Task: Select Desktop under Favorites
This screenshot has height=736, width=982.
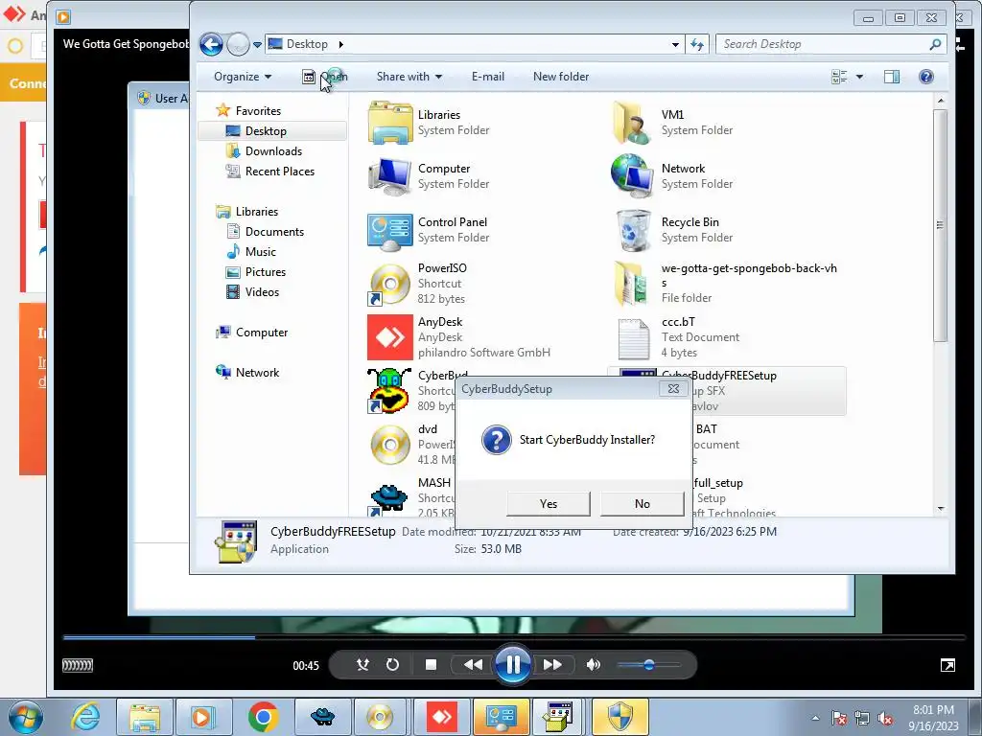Action: [266, 130]
